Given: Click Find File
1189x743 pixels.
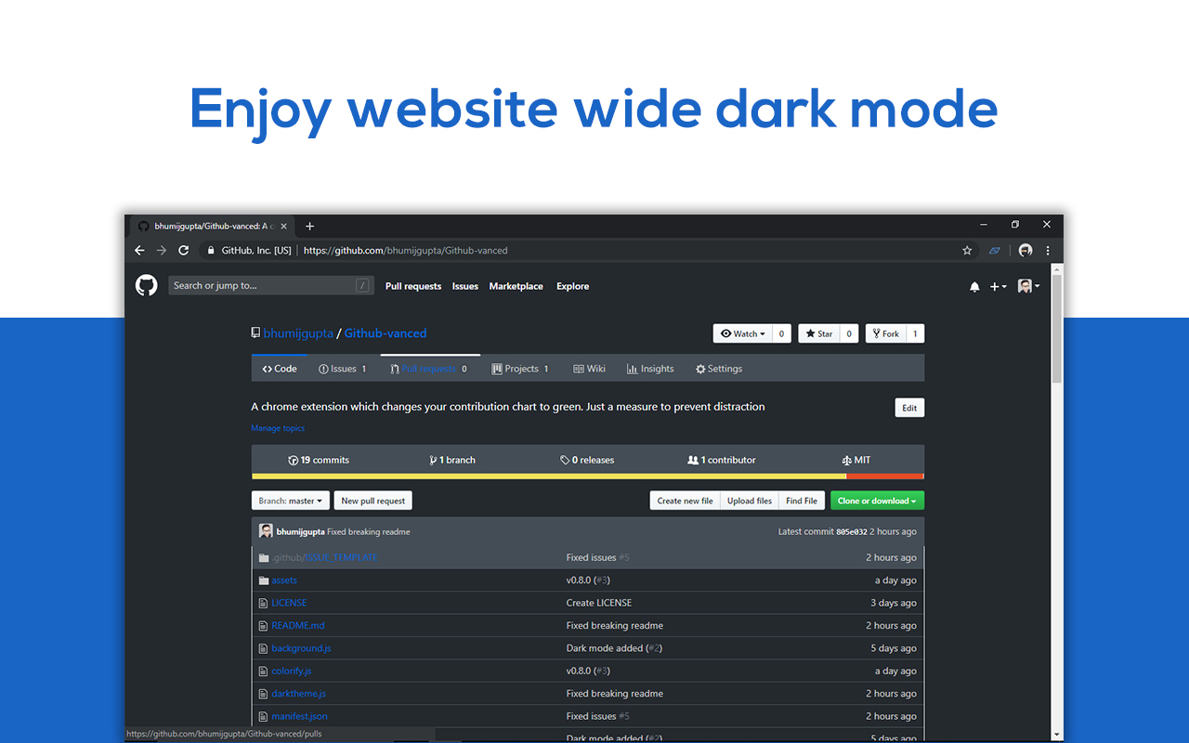Looking at the screenshot, I should 802,501.
